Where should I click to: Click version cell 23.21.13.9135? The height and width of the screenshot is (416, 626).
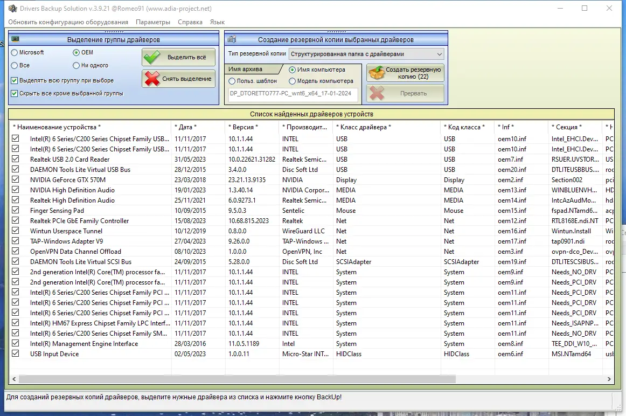tap(247, 180)
